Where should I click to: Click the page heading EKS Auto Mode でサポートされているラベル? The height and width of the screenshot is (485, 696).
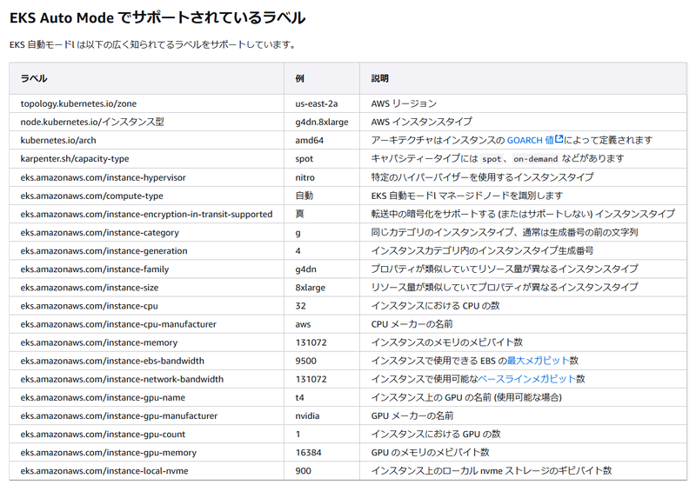coord(157,17)
